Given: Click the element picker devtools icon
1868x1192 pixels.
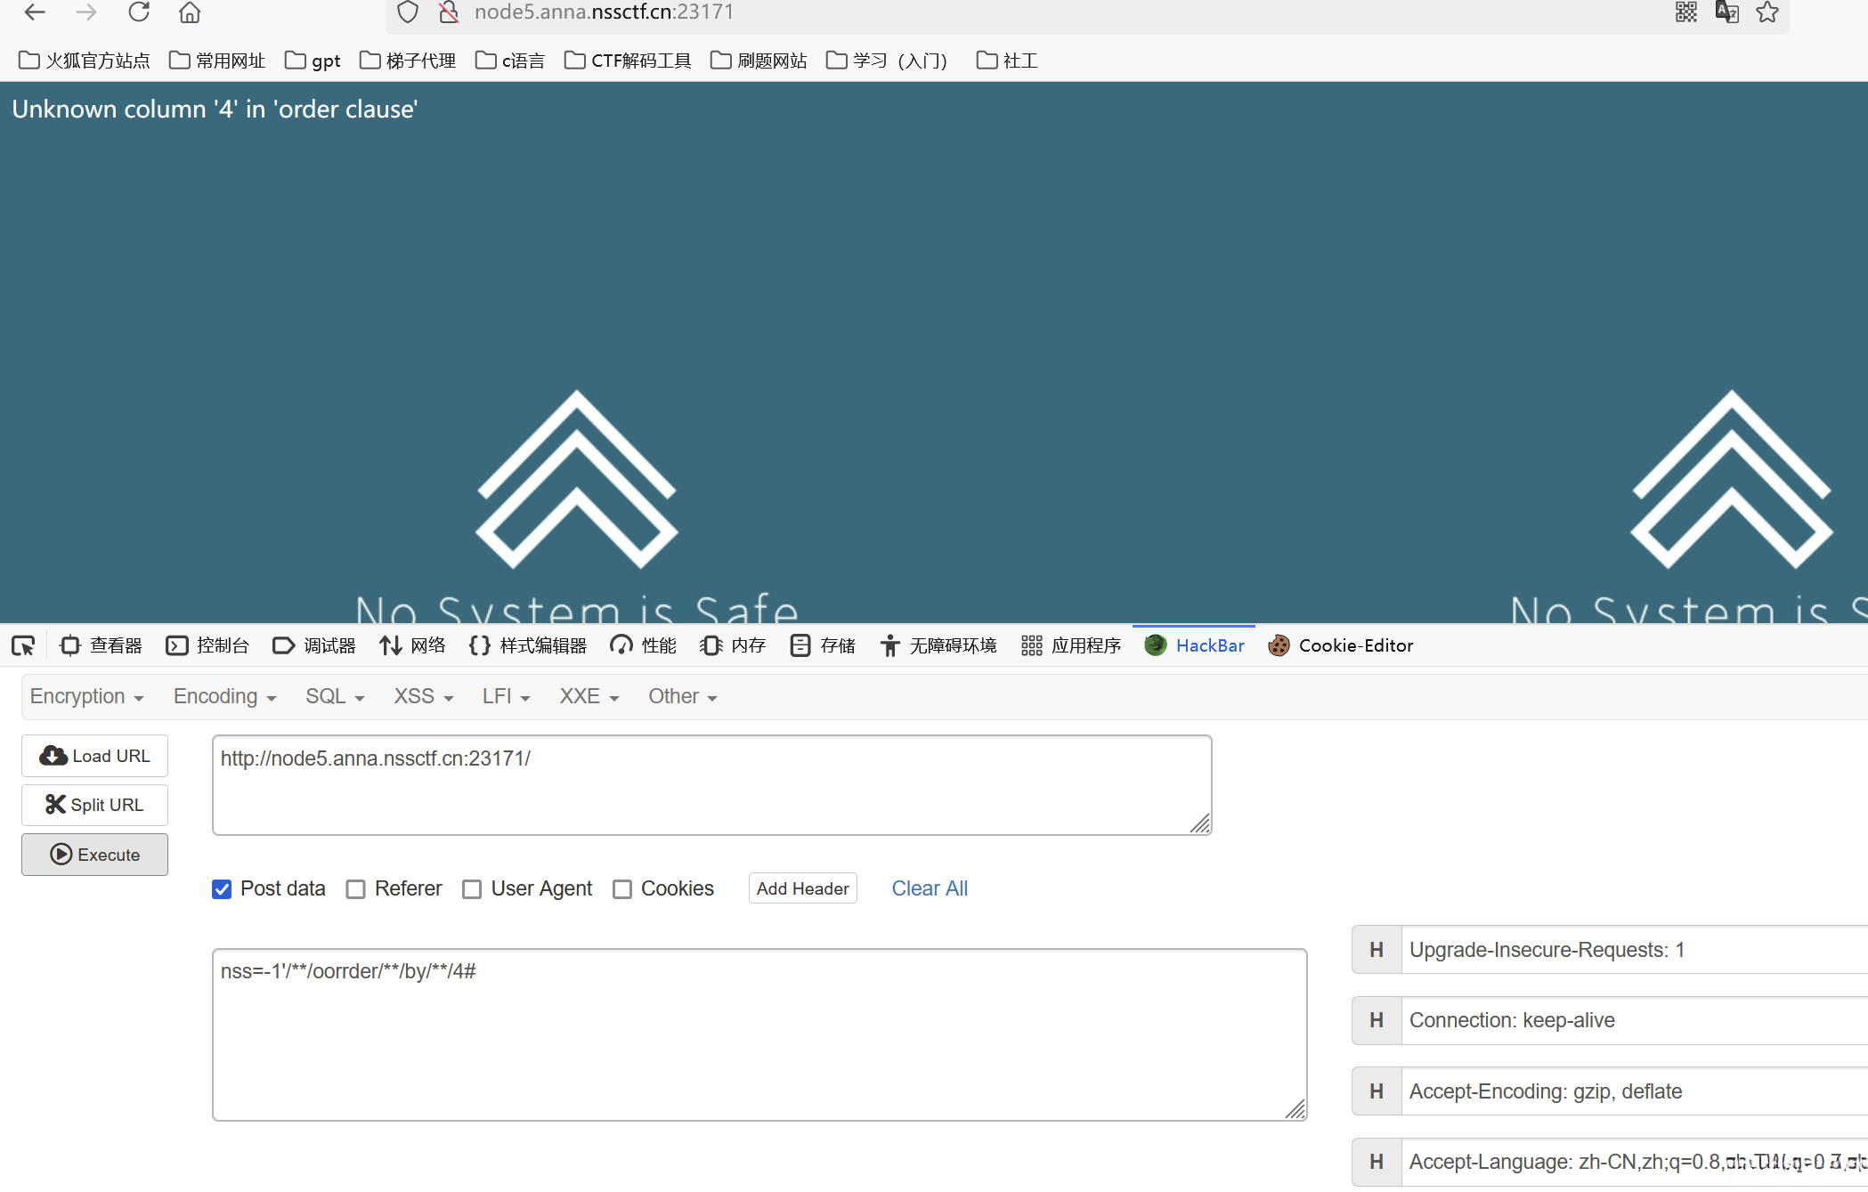Looking at the screenshot, I should click(23, 645).
